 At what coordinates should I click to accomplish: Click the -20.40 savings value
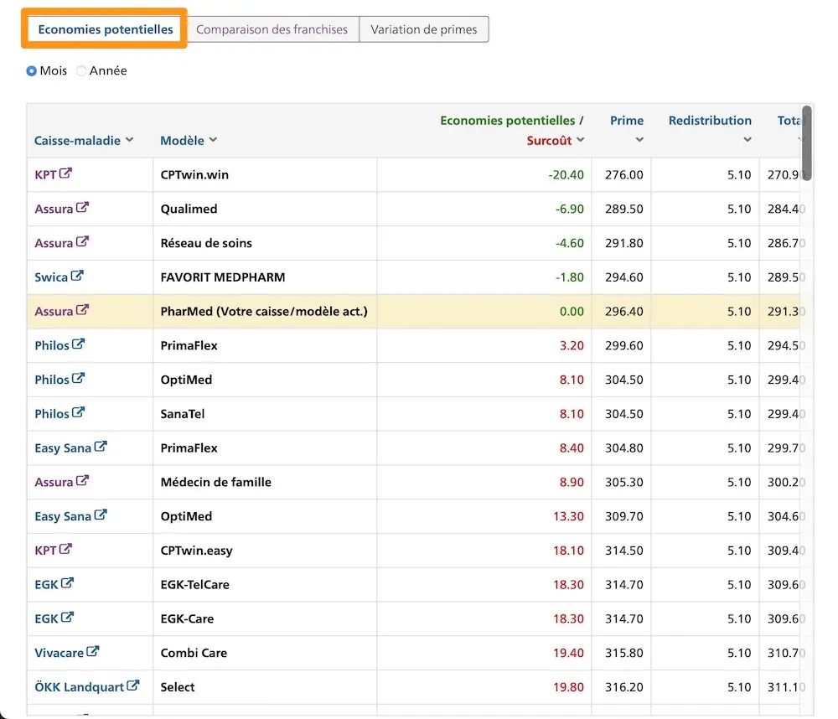(x=566, y=175)
